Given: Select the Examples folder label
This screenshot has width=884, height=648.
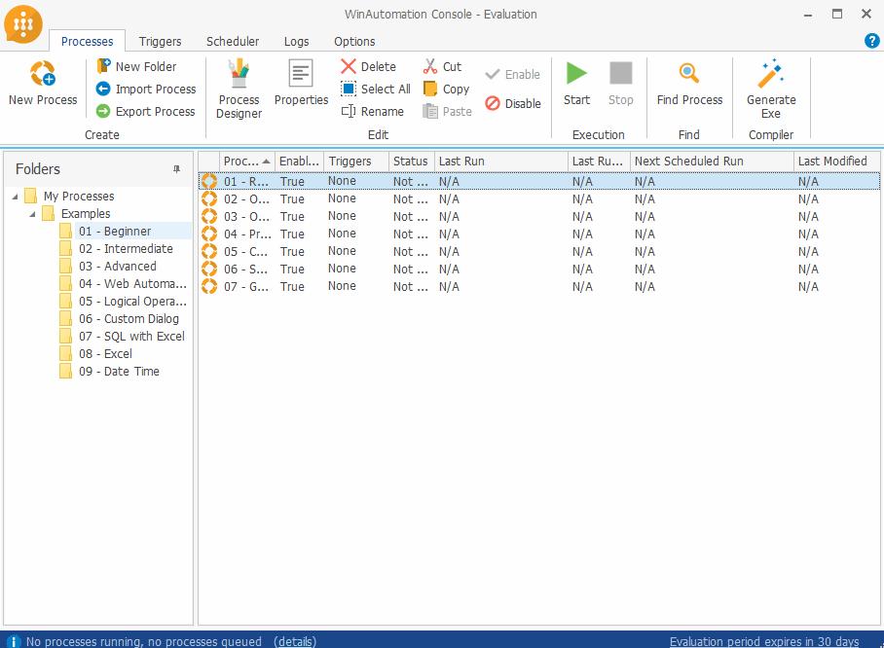Looking at the screenshot, I should [86, 213].
